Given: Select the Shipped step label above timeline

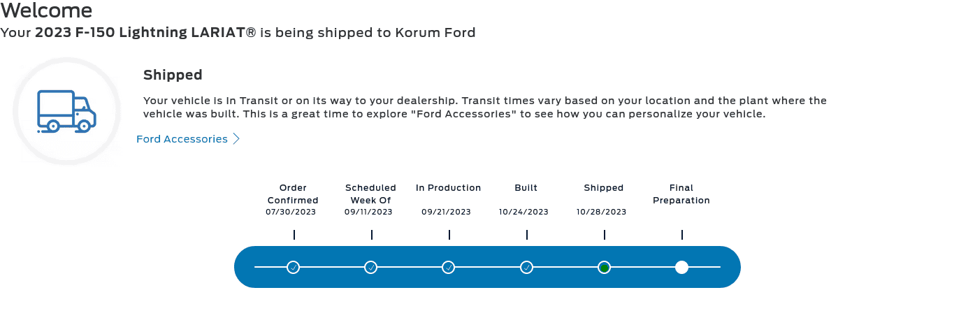Looking at the screenshot, I should point(603,187).
